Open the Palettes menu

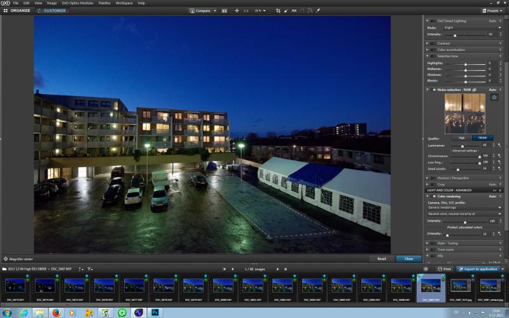[x=104, y=3]
